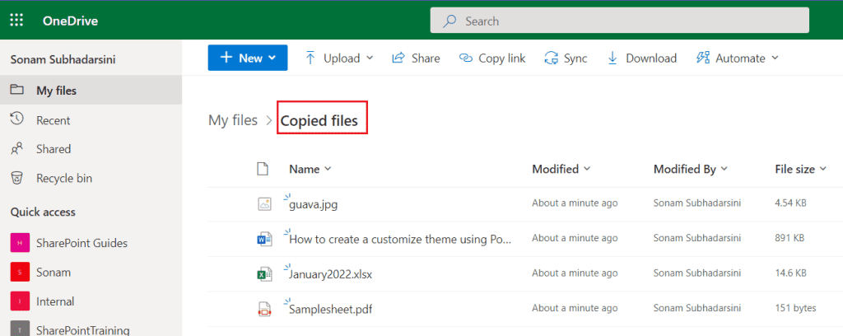Image resolution: width=843 pixels, height=336 pixels.
Task: Go to My files breadcrumb
Action: pos(233,120)
